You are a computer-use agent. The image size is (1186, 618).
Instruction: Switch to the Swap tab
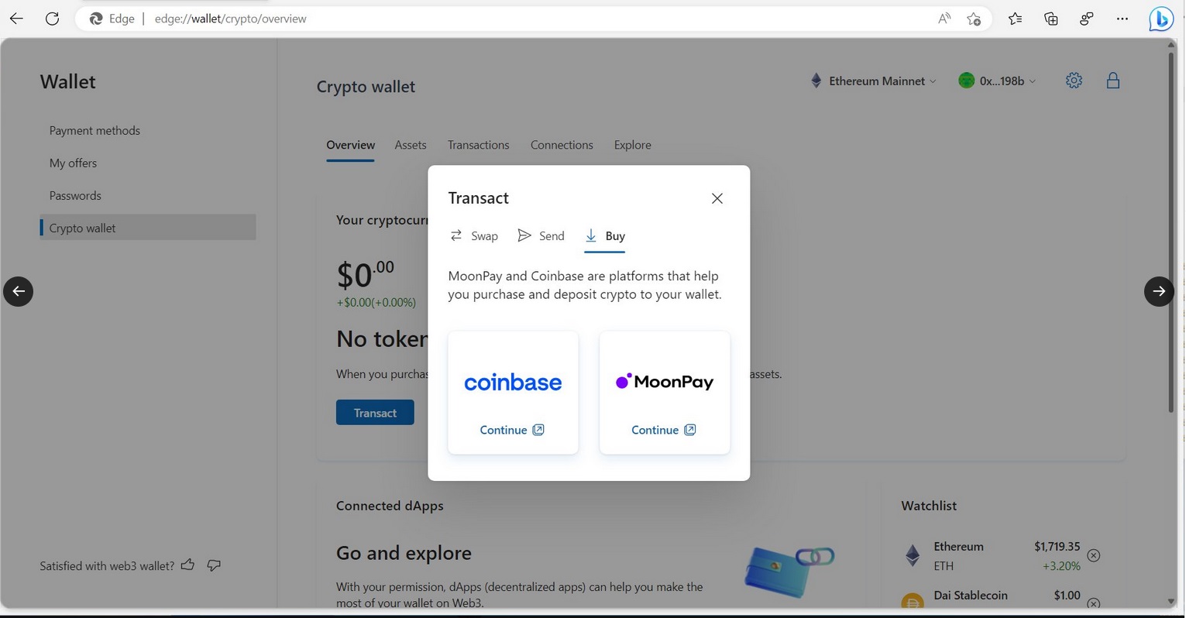tap(474, 235)
